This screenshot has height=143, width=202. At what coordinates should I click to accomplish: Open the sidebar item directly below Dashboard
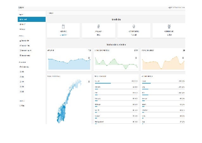point(22,24)
